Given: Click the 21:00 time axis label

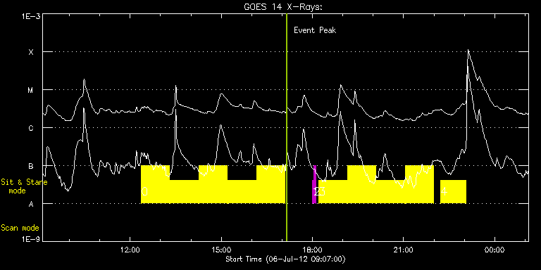Looking at the screenshot, I should [404, 250].
